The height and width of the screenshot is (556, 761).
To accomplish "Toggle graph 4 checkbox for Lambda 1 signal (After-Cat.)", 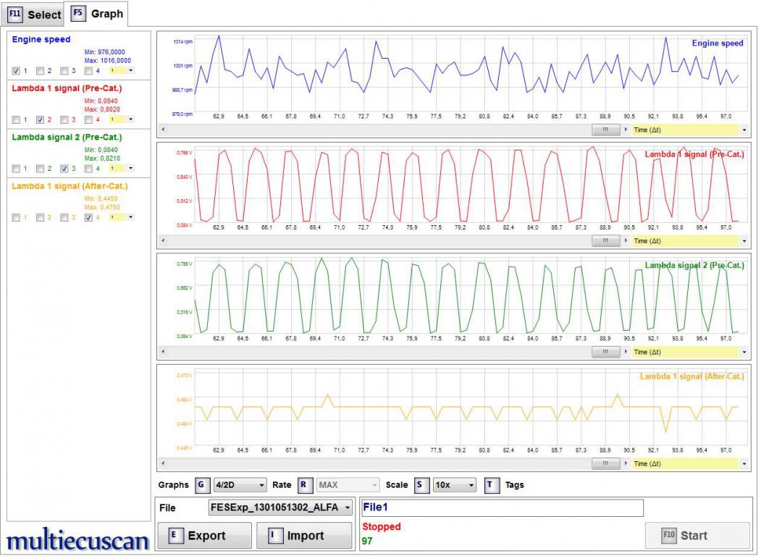I will [x=88, y=217].
